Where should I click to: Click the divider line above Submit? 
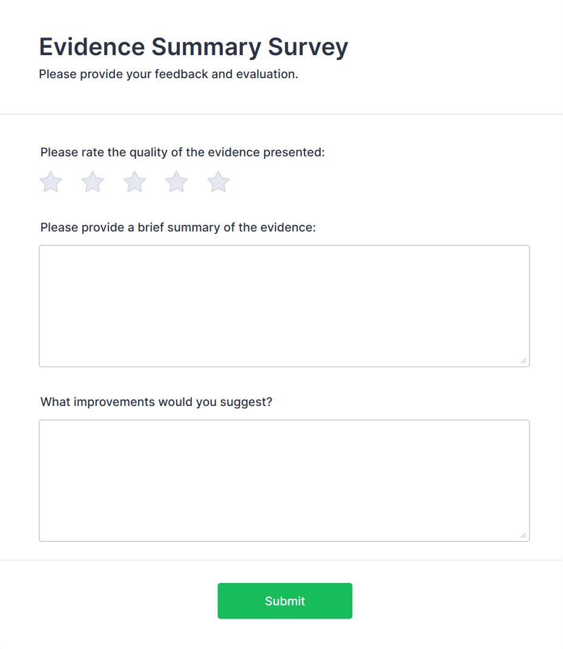[281, 560]
